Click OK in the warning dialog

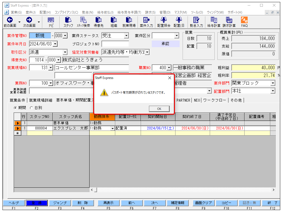159,109
